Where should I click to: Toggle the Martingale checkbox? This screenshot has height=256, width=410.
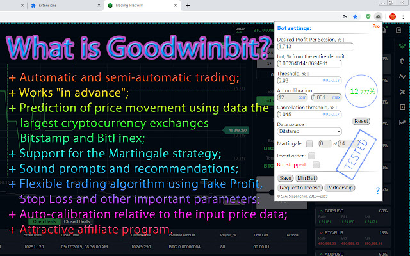pyautogui.click(x=309, y=143)
